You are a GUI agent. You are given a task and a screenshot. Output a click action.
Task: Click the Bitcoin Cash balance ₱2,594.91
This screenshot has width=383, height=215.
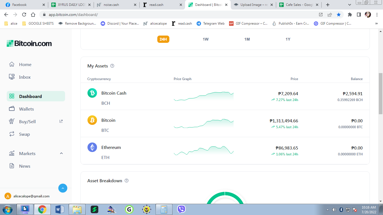tap(353, 94)
